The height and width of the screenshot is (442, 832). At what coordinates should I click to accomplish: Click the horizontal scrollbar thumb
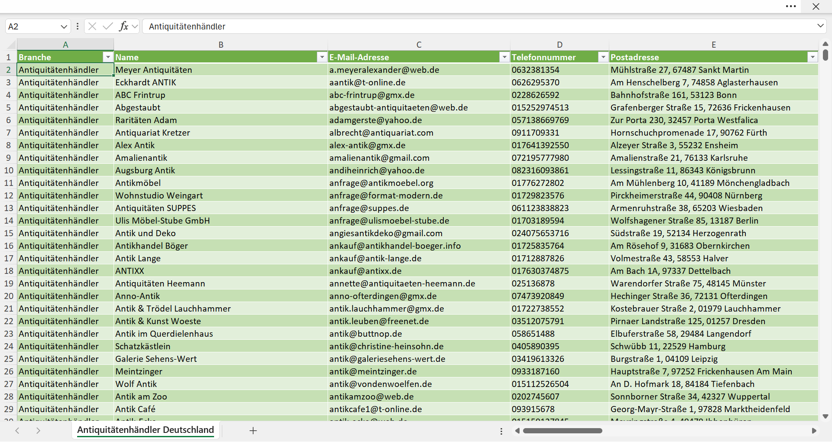point(562,431)
